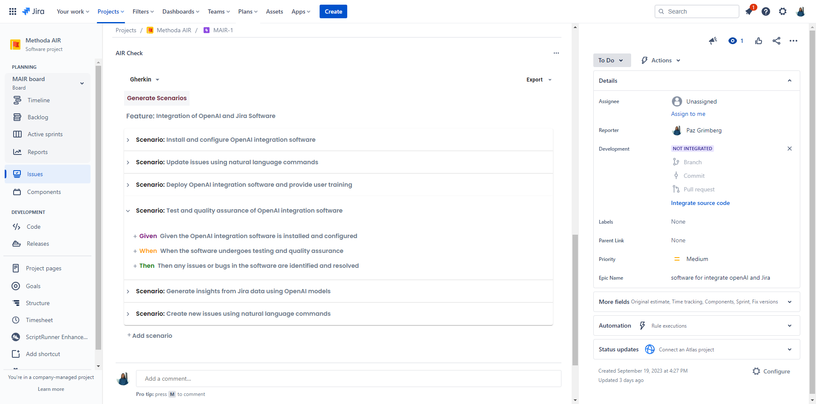
Task: Open Jira settings gear icon
Action: (x=783, y=11)
